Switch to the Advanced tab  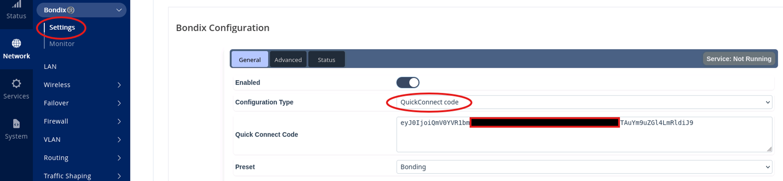coord(288,60)
